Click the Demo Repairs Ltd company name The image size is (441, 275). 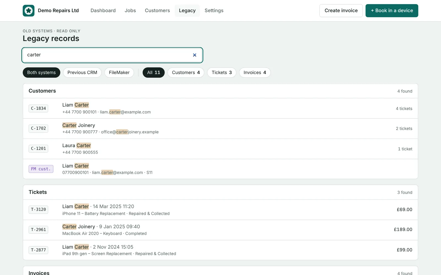58,10
